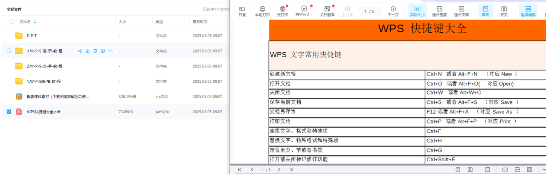Image resolution: width=546 pixels, height=174 pixels.
Task: Click the 全部文件 breadcrumb
Action: [14, 9]
